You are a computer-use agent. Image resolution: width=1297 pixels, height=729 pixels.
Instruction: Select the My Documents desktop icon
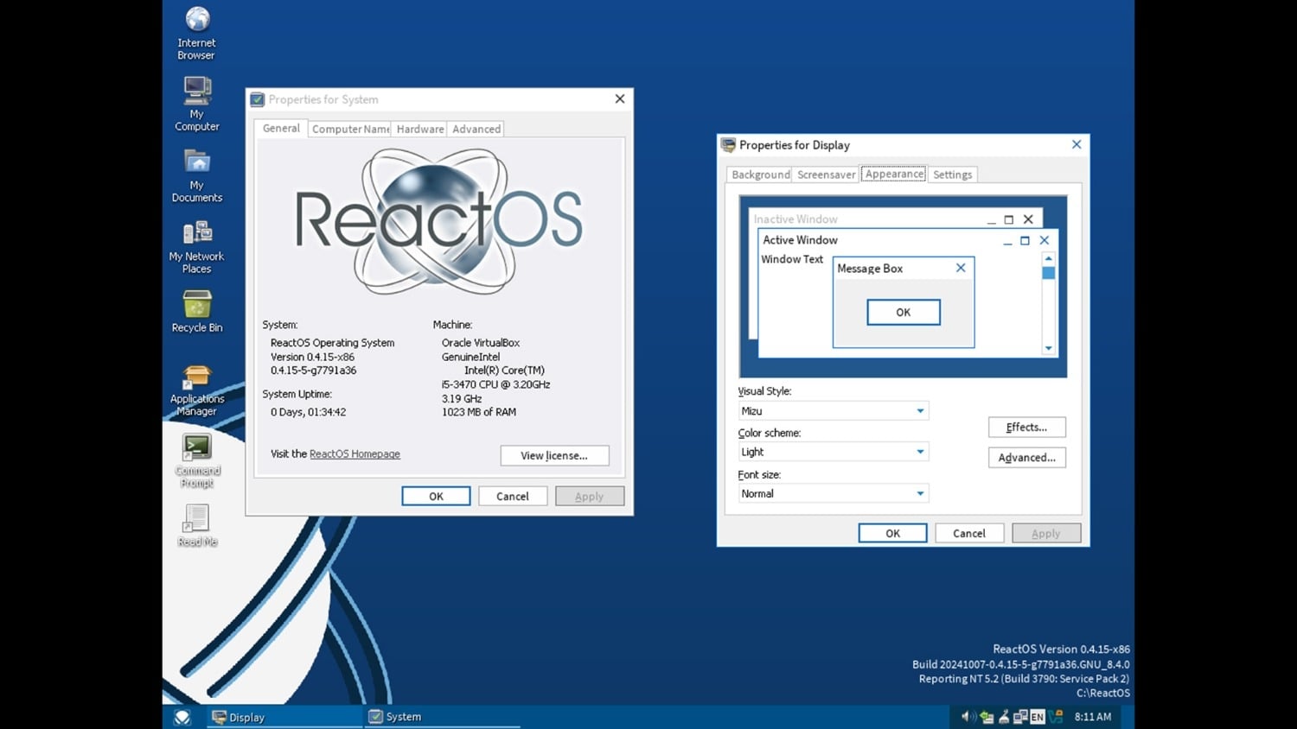click(x=197, y=175)
